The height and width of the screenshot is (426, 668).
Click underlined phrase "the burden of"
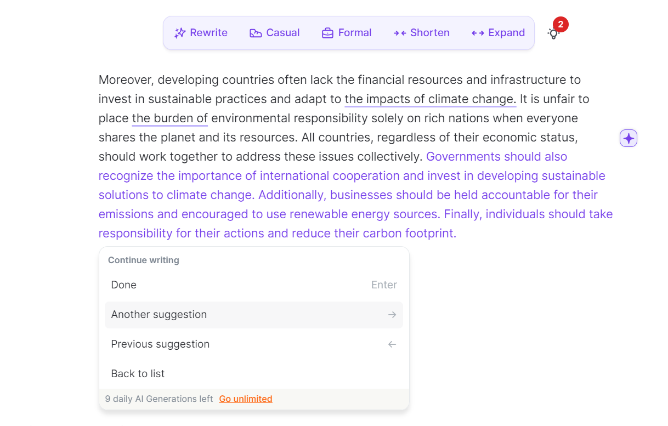coord(170,118)
